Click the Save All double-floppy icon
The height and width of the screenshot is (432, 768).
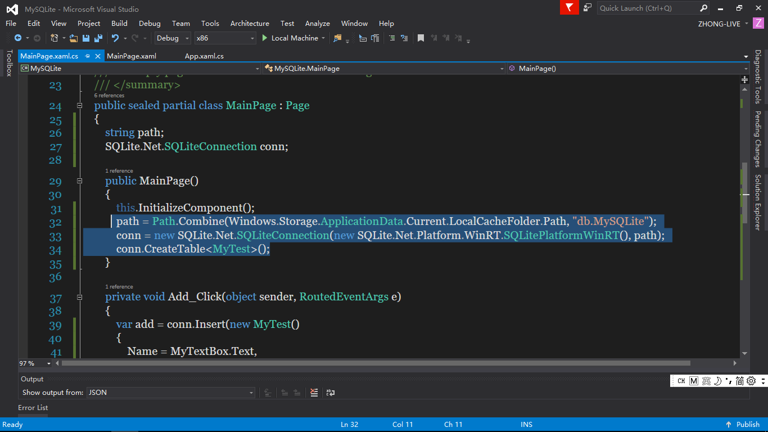[x=98, y=38]
